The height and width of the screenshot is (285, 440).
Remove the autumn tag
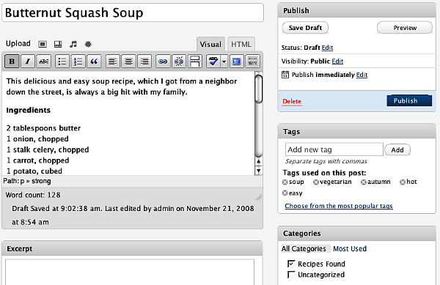point(364,182)
